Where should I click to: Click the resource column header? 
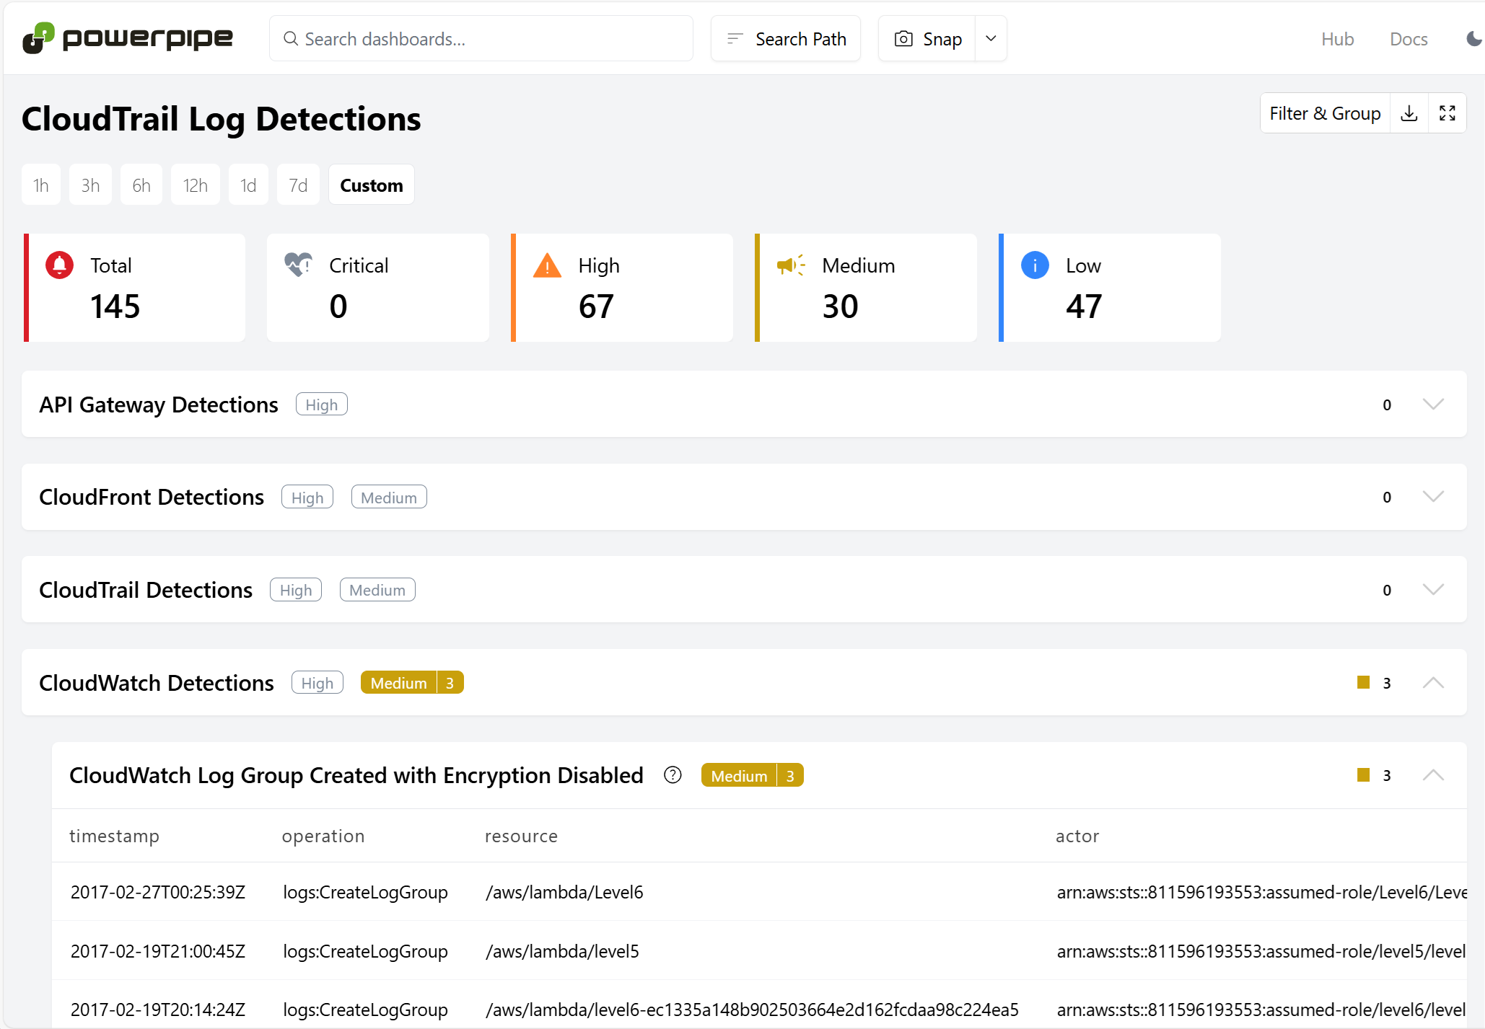tap(521, 836)
